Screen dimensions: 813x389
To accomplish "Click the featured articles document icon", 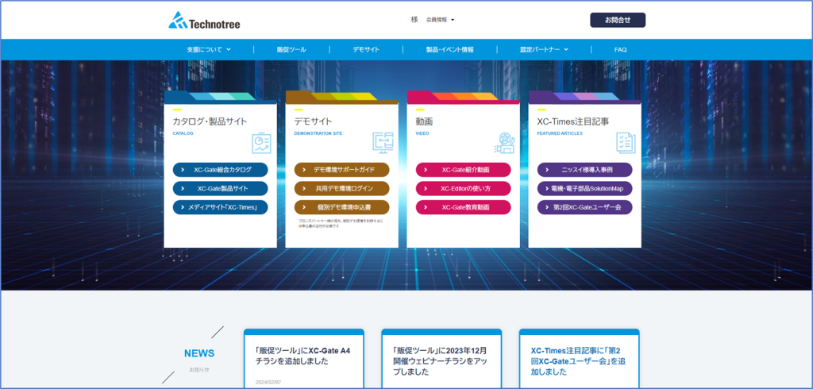I will point(626,143).
